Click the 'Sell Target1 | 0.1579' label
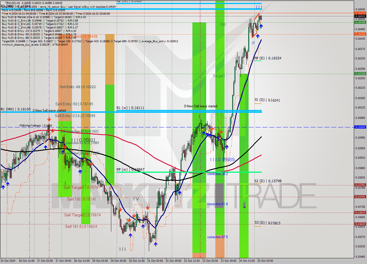Image resolution: width=367 pixels, height=264 pixels. [x=81, y=187]
